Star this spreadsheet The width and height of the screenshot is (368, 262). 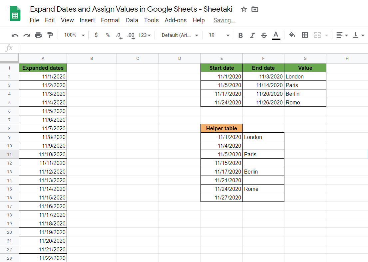click(244, 9)
